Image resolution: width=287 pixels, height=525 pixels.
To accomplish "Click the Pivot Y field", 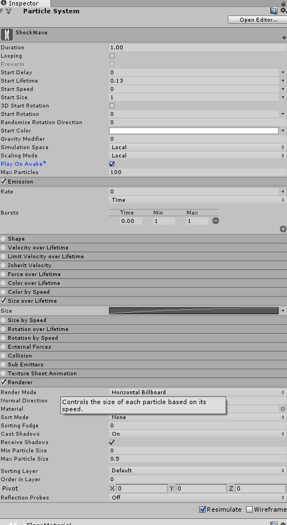I will point(201,488).
